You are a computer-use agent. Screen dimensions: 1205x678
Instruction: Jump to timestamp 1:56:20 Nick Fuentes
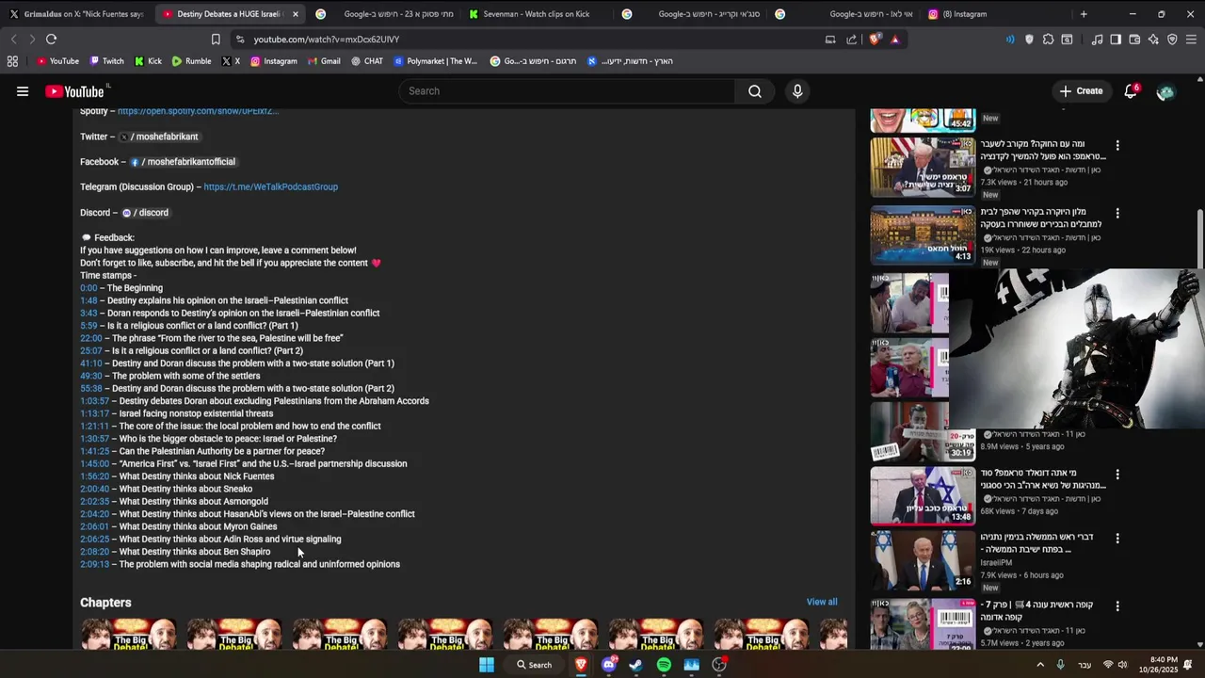coord(94,476)
